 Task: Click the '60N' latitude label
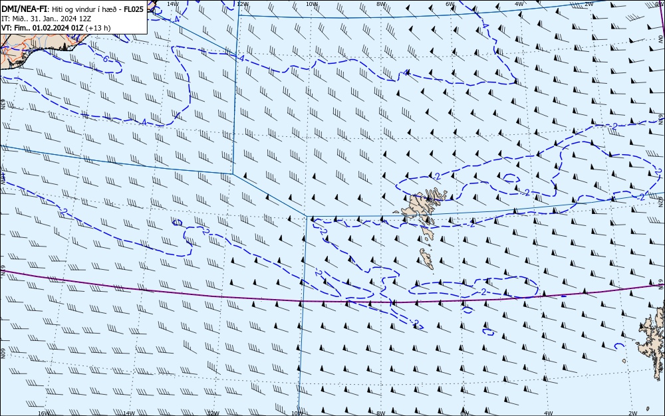3,354
